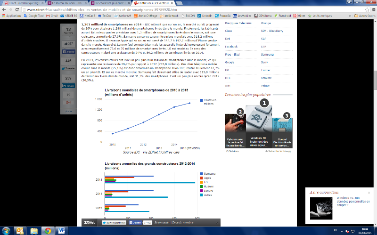Click the Google +1 button in the sidebar

click(x=68, y=102)
